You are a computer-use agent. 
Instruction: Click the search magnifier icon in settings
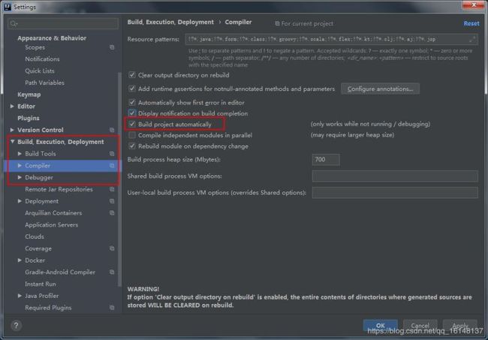(13, 23)
